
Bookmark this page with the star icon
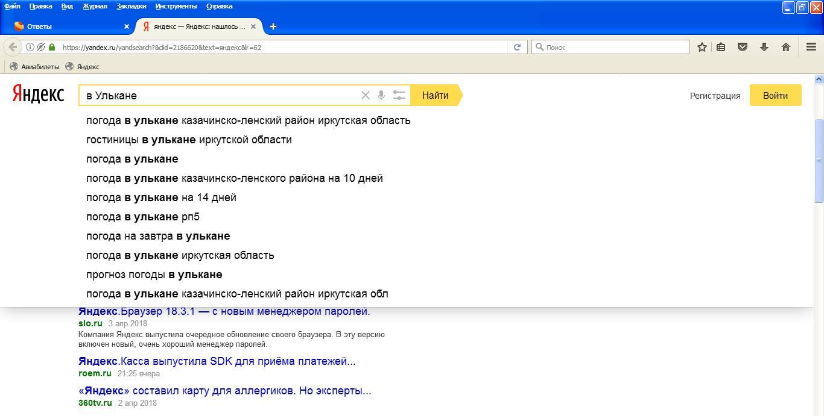702,47
